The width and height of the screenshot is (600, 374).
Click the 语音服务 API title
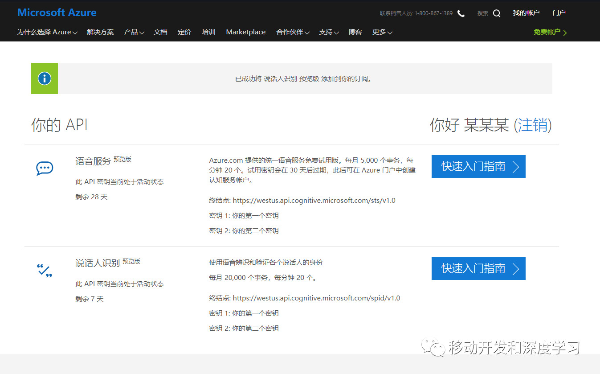tap(93, 161)
